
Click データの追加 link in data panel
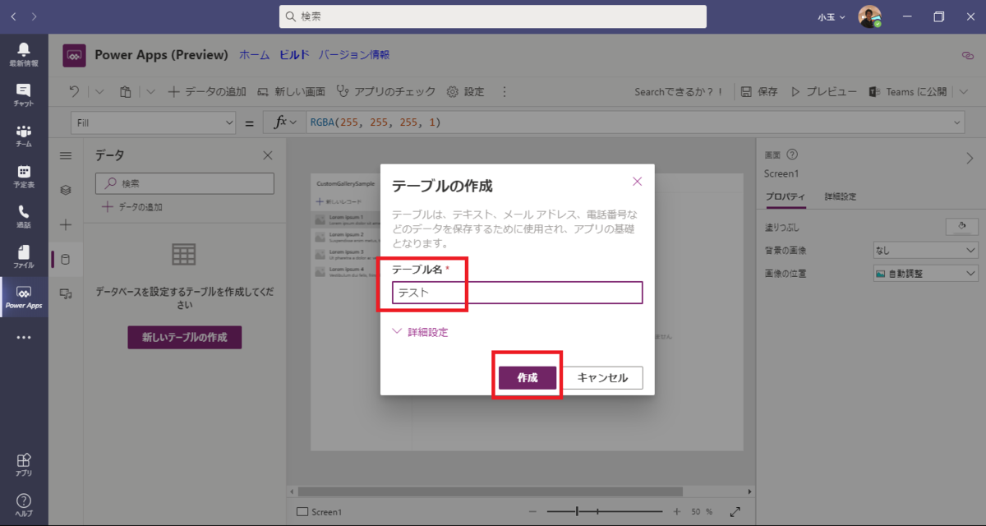(x=132, y=207)
